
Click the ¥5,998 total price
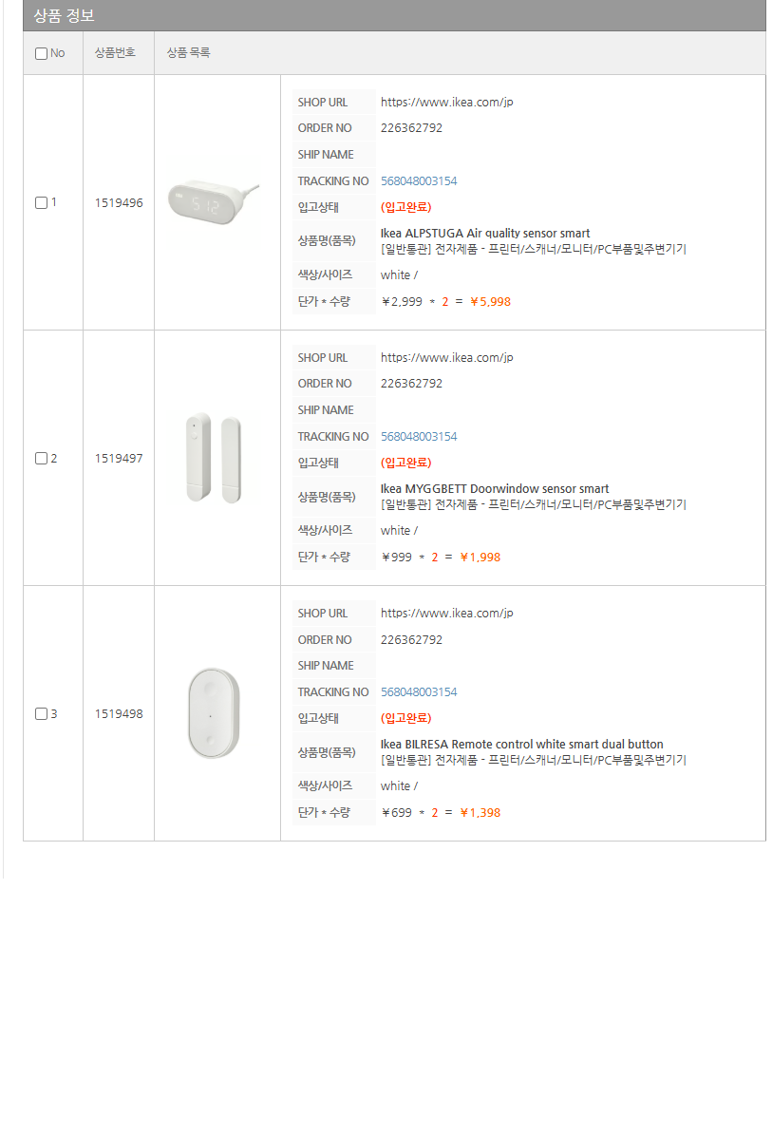pos(490,301)
